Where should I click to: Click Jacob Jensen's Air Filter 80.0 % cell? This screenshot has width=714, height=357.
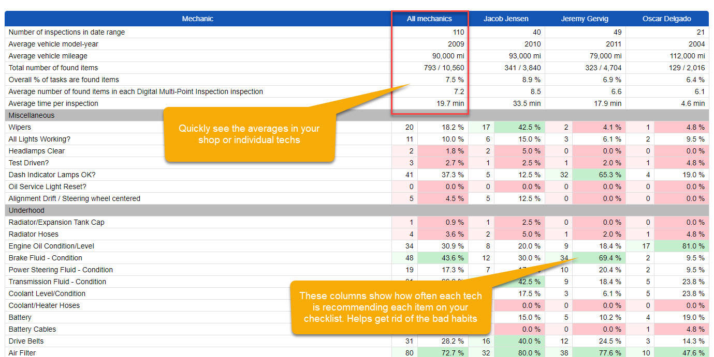519,353
